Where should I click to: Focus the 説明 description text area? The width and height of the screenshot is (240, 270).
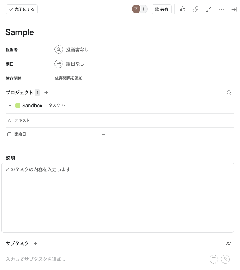(x=118, y=198)
